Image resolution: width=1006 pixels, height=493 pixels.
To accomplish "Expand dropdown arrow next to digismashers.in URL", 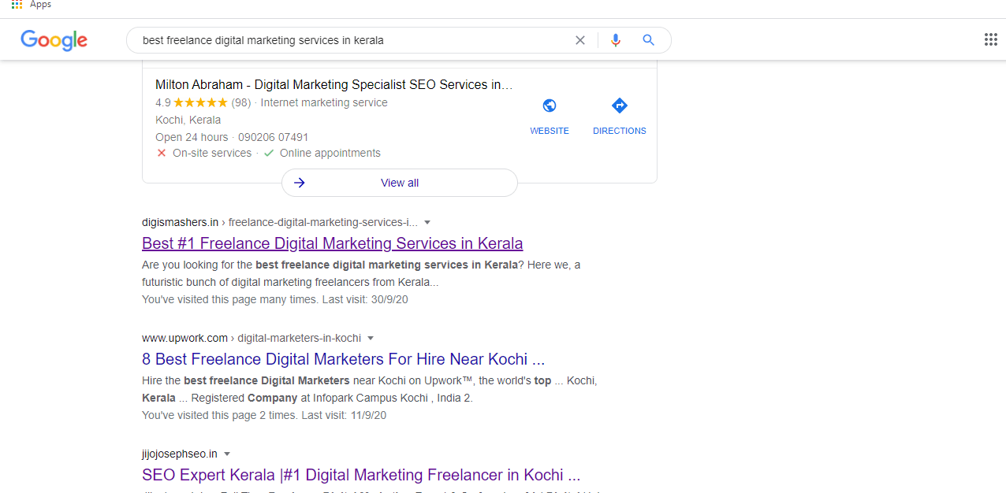I will point(427,222).
